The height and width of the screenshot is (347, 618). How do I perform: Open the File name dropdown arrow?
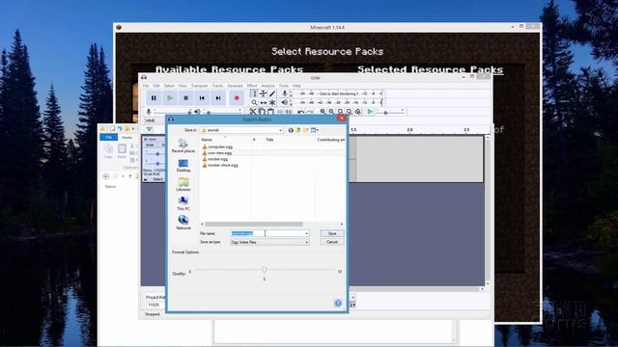coord(307,233)
